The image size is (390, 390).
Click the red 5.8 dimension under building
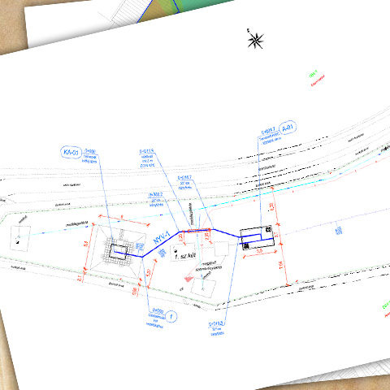click(259, 251)
